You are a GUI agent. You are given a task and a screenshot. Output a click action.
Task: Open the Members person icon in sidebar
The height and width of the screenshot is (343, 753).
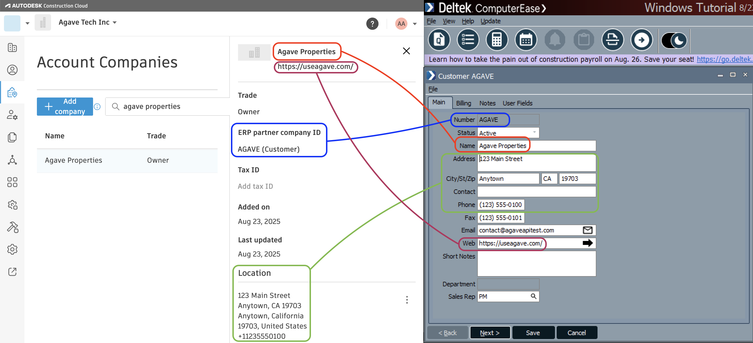(12, 70)
